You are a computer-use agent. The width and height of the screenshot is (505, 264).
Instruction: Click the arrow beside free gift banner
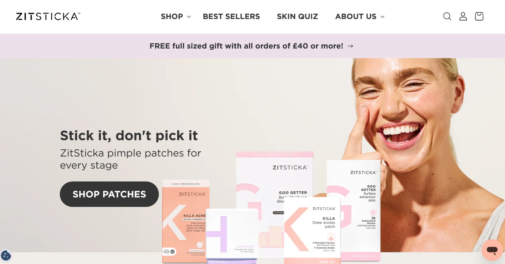click(350, 46)
